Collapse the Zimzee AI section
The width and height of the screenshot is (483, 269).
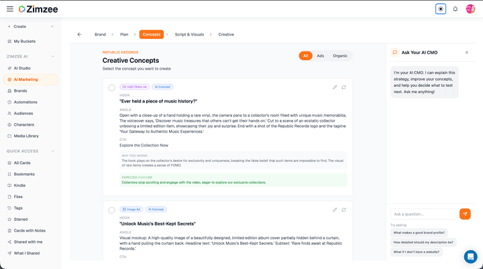52,57
